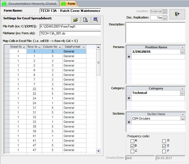Open the Sheet No column filter arrow
Viewport: 189px width, 164px height.
[24, 47]
